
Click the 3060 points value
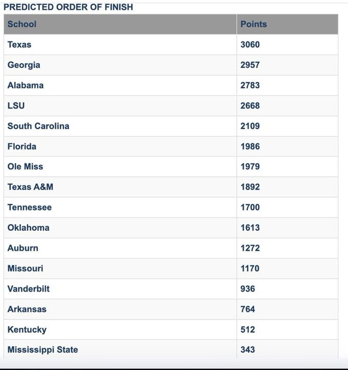pos(250,45)
